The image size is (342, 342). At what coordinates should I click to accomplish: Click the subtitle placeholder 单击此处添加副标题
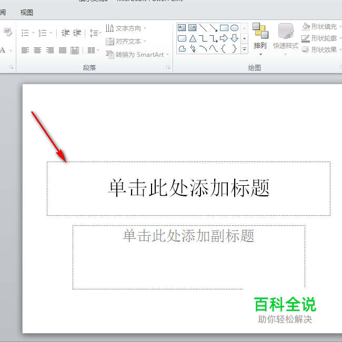(189, 257)
